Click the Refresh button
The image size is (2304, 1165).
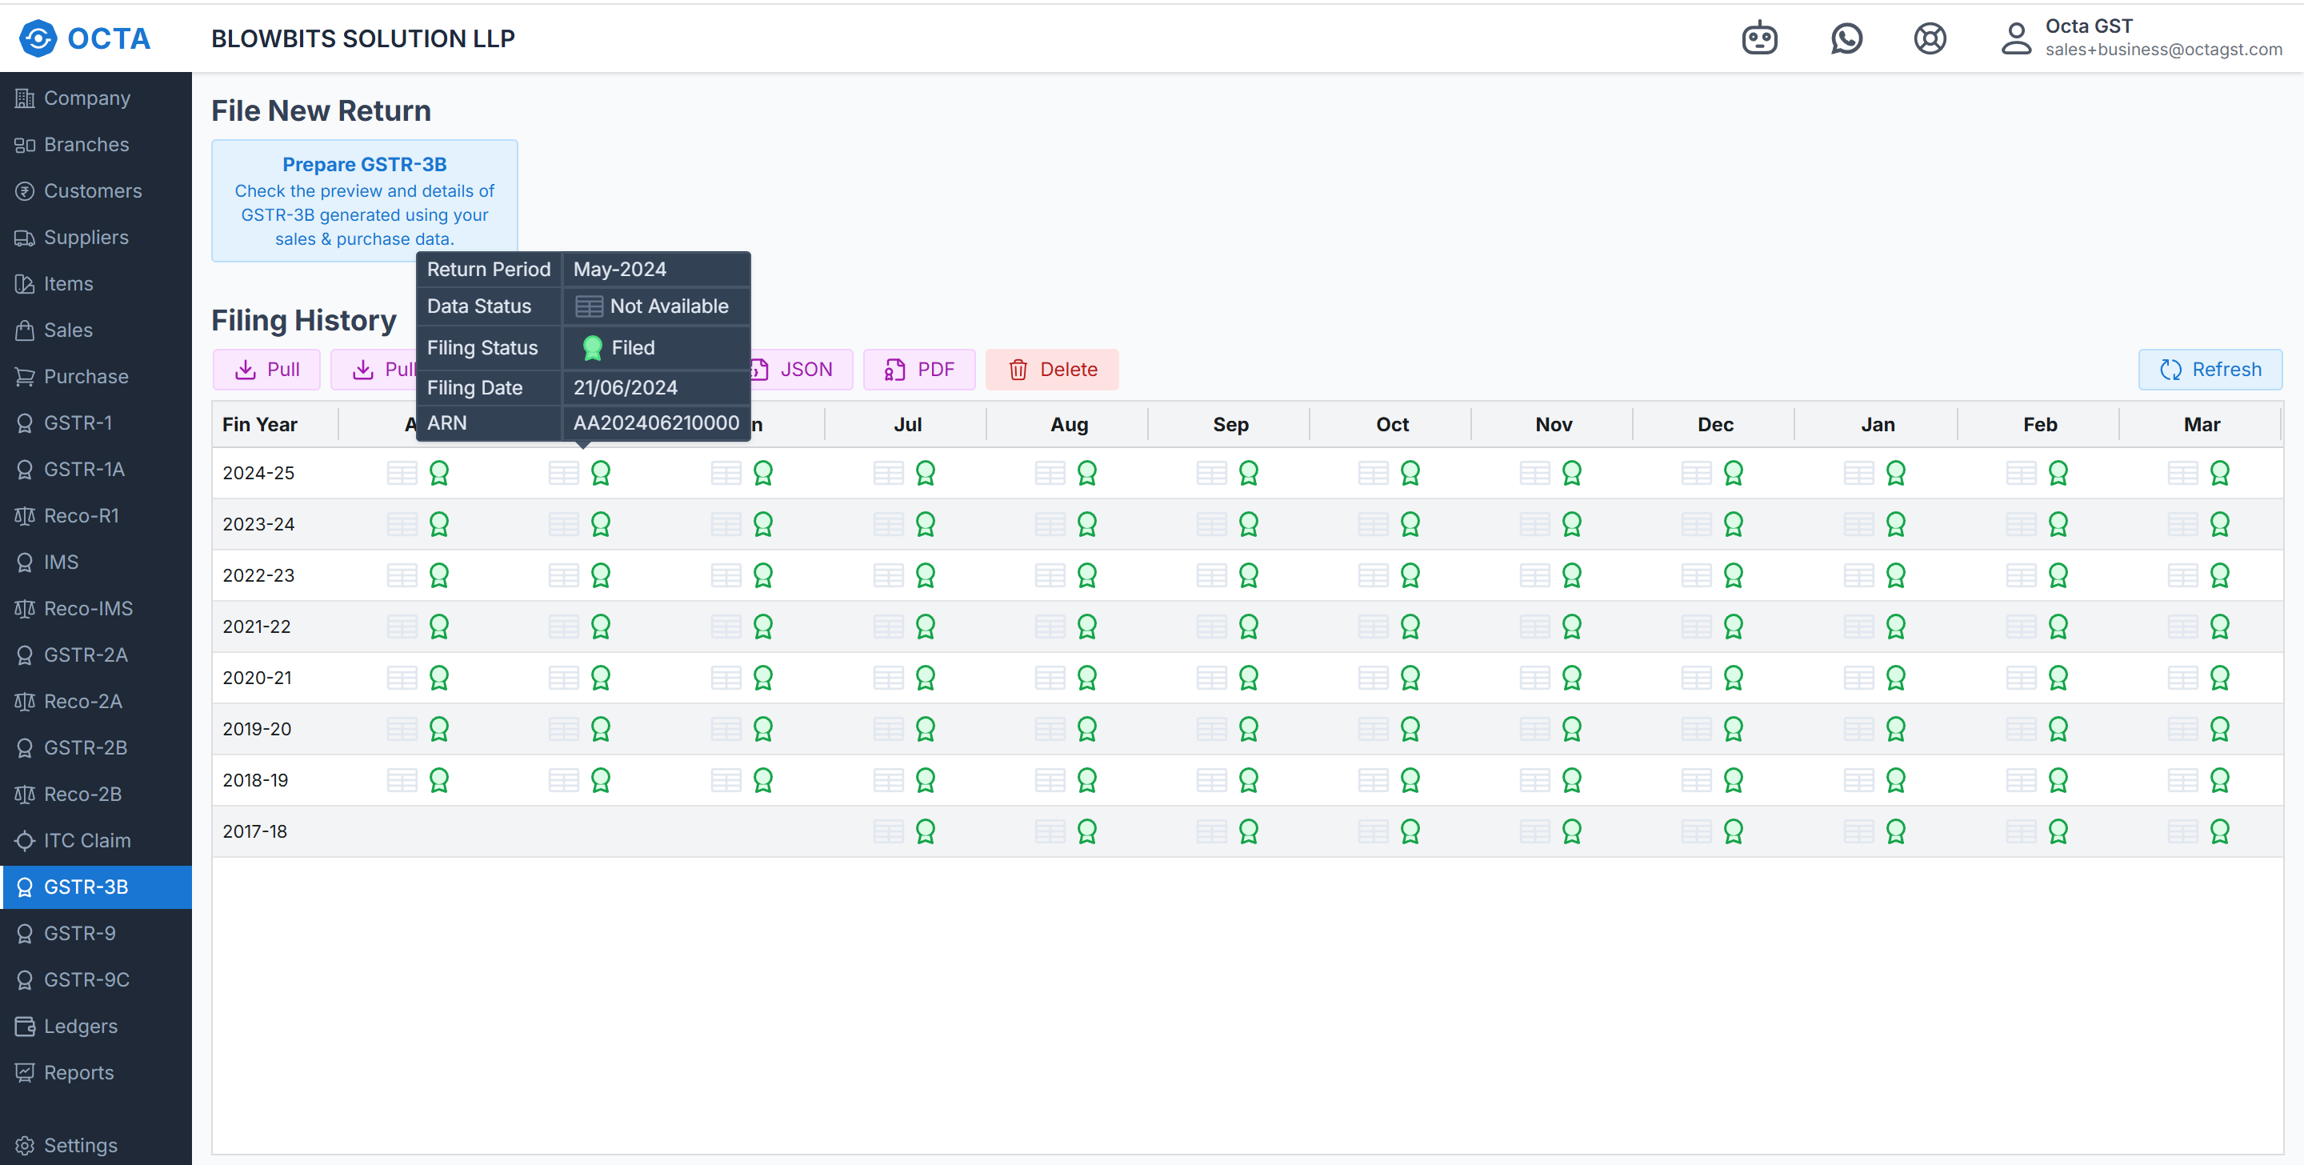coord(2209,370)
